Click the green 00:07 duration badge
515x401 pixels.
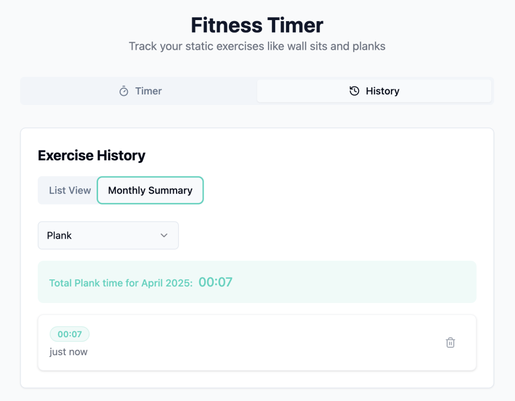pyautogui.click(x=69, y=334)
